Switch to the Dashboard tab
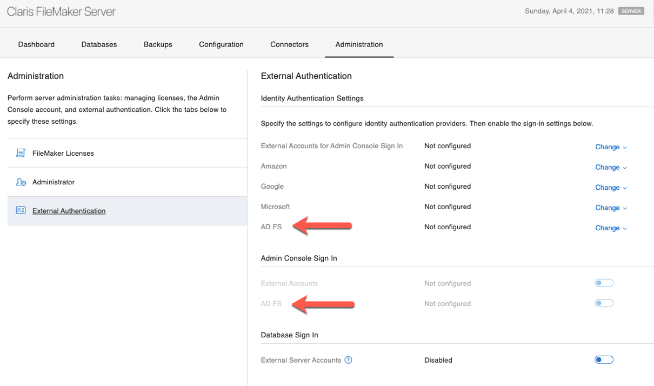The height and width of the screenshot is (386, 654). pyautogui.click(x=36, y=44)
